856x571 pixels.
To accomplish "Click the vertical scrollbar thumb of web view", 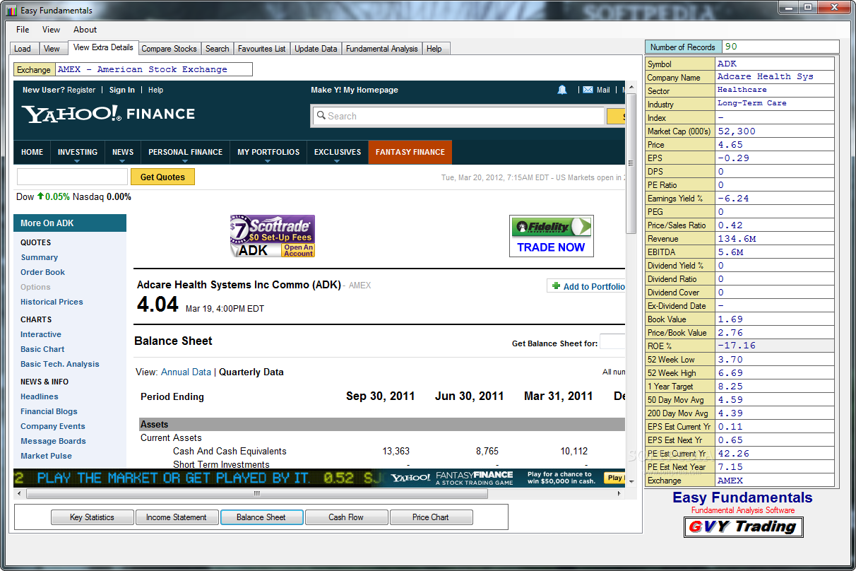I will tap(631, 163).
